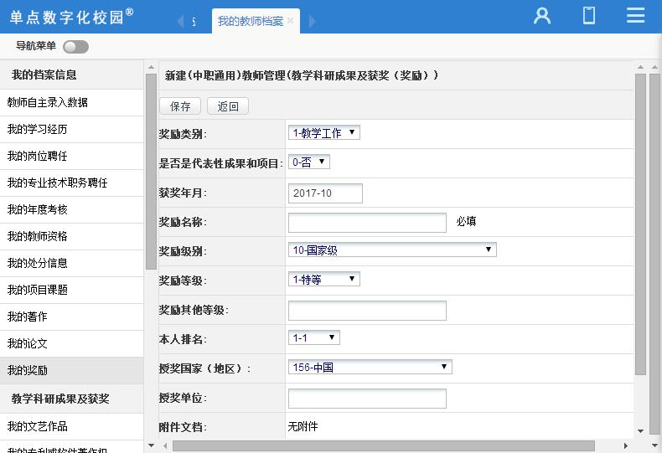This screenshot has width=662, height=453.
Task: Switch to the 我的教师档案 tab
Action: pyautogui.click(x=250, y=21)
